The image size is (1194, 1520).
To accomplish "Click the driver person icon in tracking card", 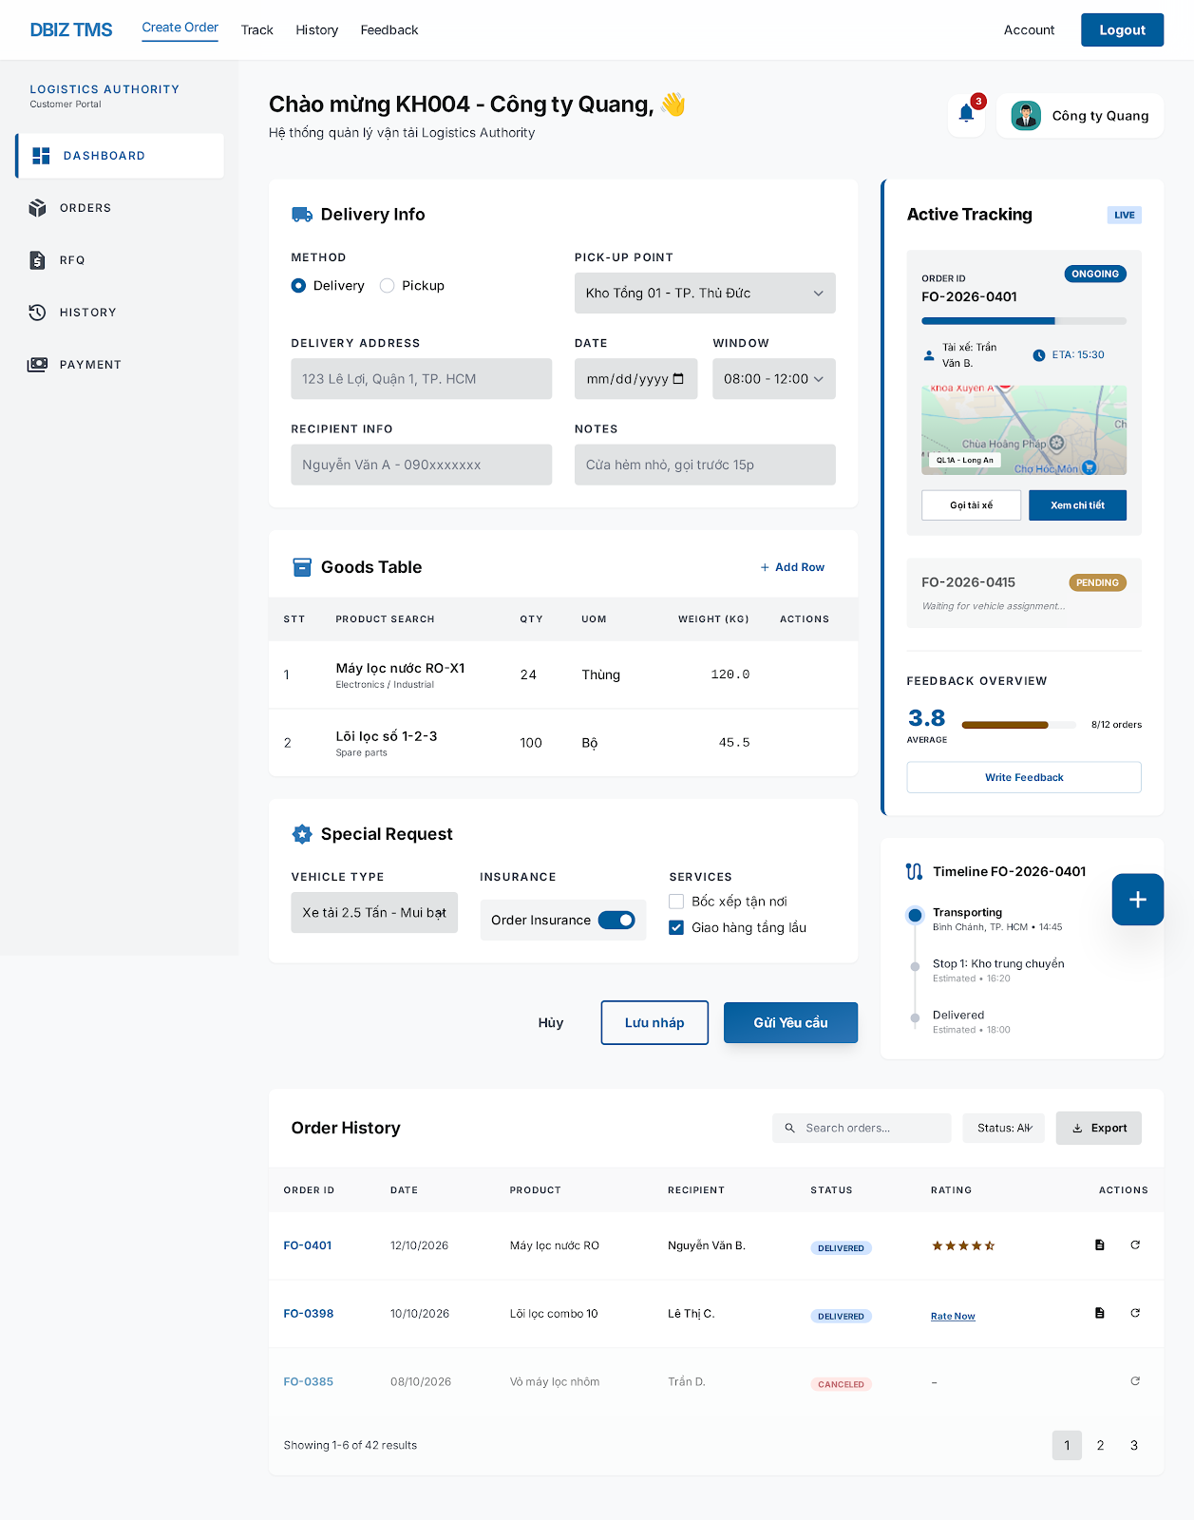I will pyautogui.click(x=929, y=355).
